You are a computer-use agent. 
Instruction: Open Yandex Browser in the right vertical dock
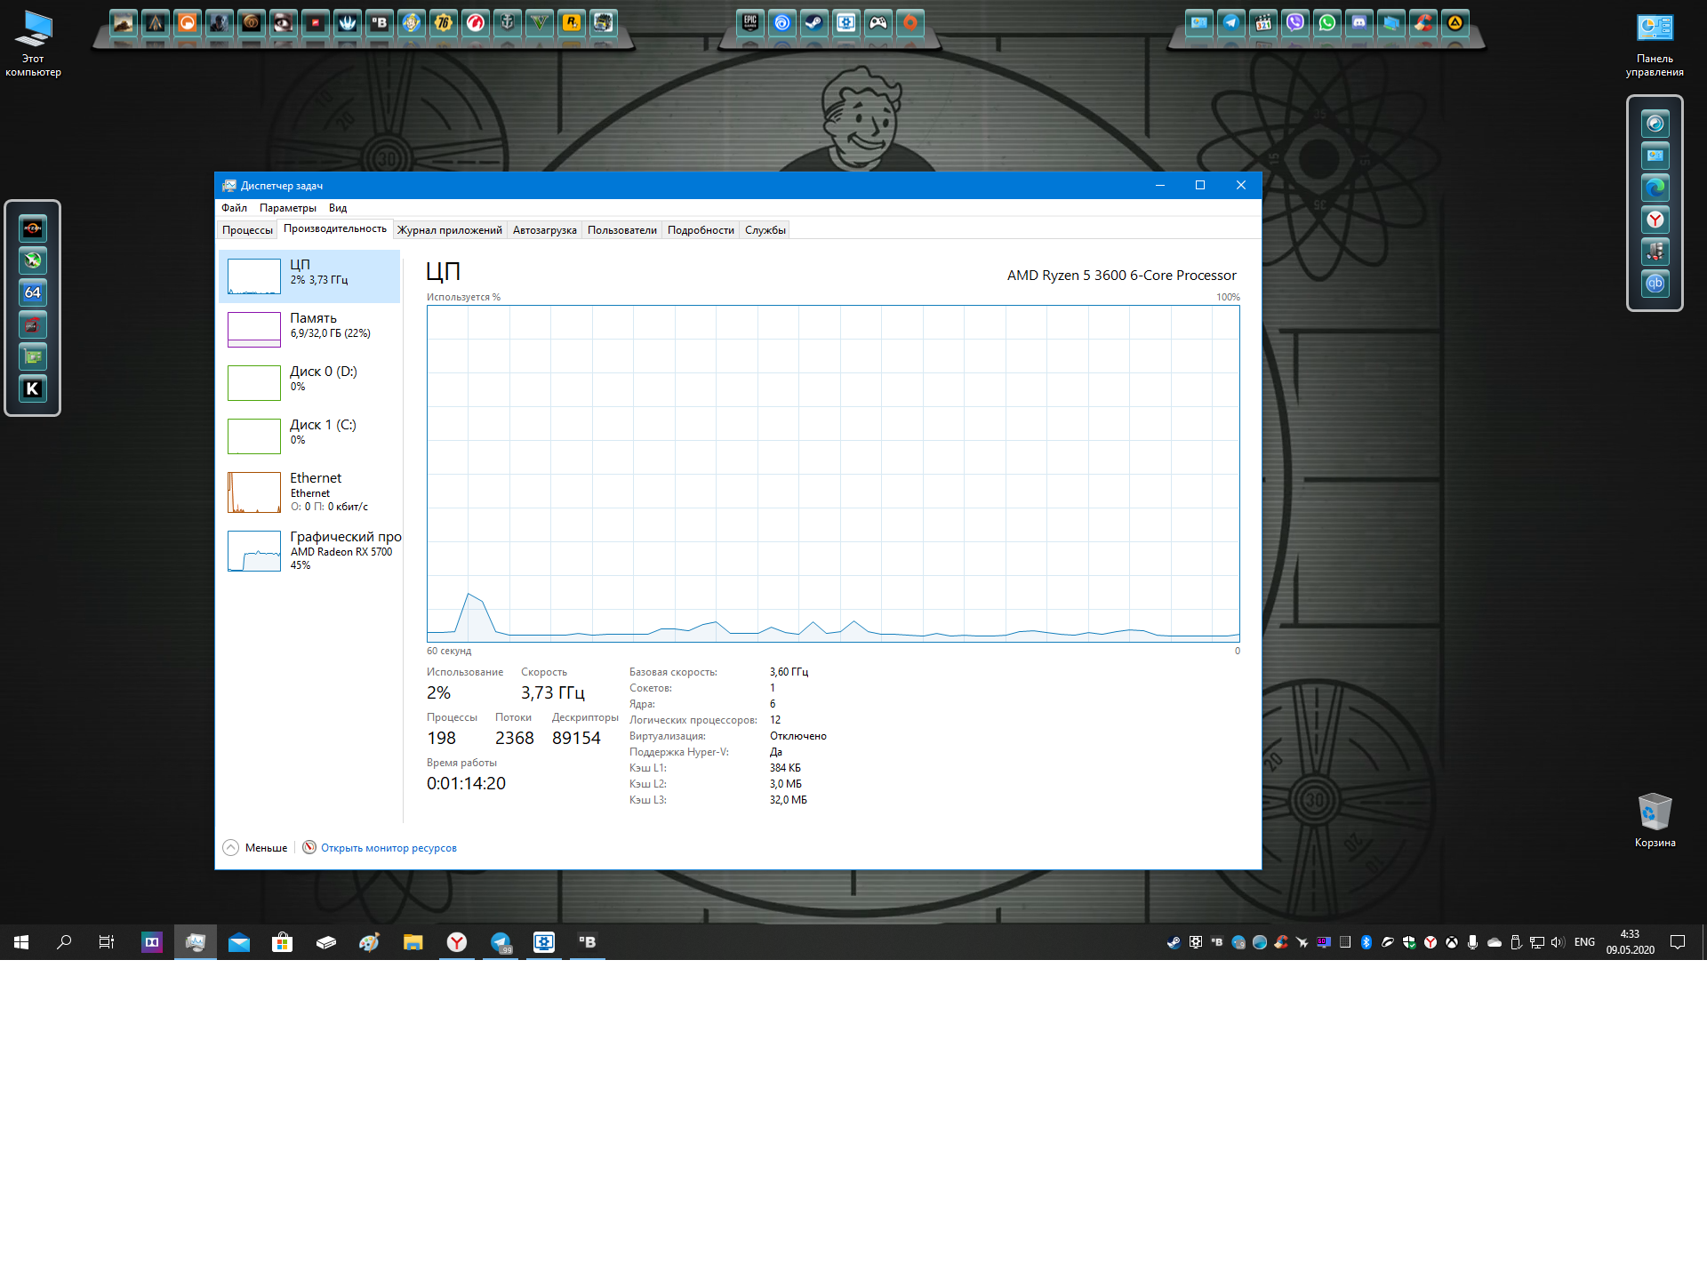[x=1655, y=220]
